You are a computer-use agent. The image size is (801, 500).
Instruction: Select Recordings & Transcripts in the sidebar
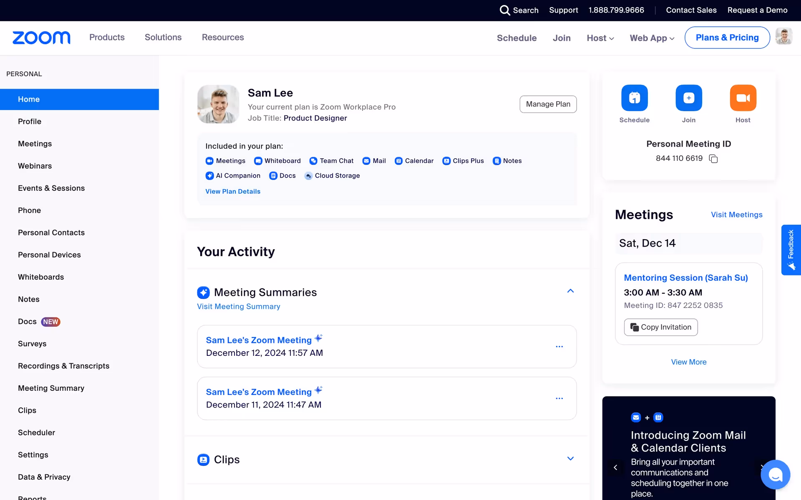coord(63,366)
